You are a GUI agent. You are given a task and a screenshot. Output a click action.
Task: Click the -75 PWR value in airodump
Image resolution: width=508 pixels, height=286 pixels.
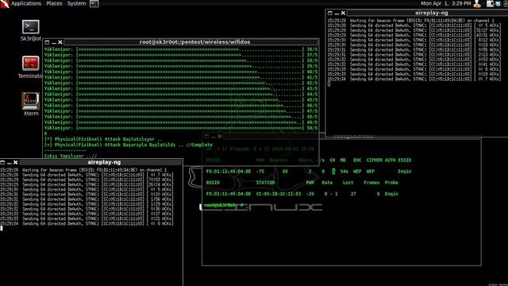pos(260,172)
